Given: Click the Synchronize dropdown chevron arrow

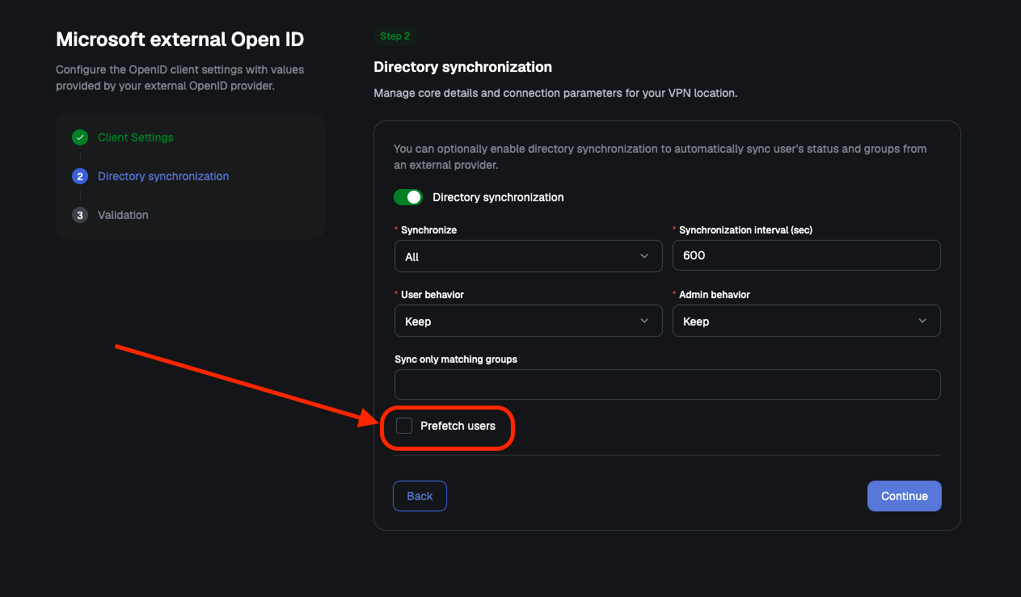Looking at the screenshot, I should (644, 256).
